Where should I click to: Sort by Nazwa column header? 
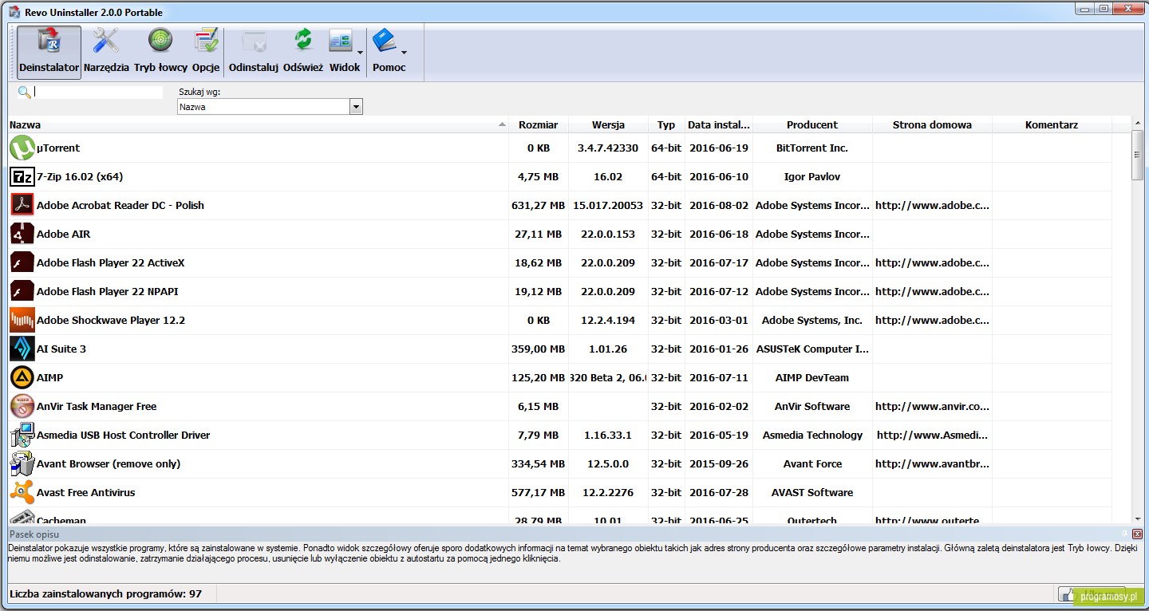[x=258, y=124]
